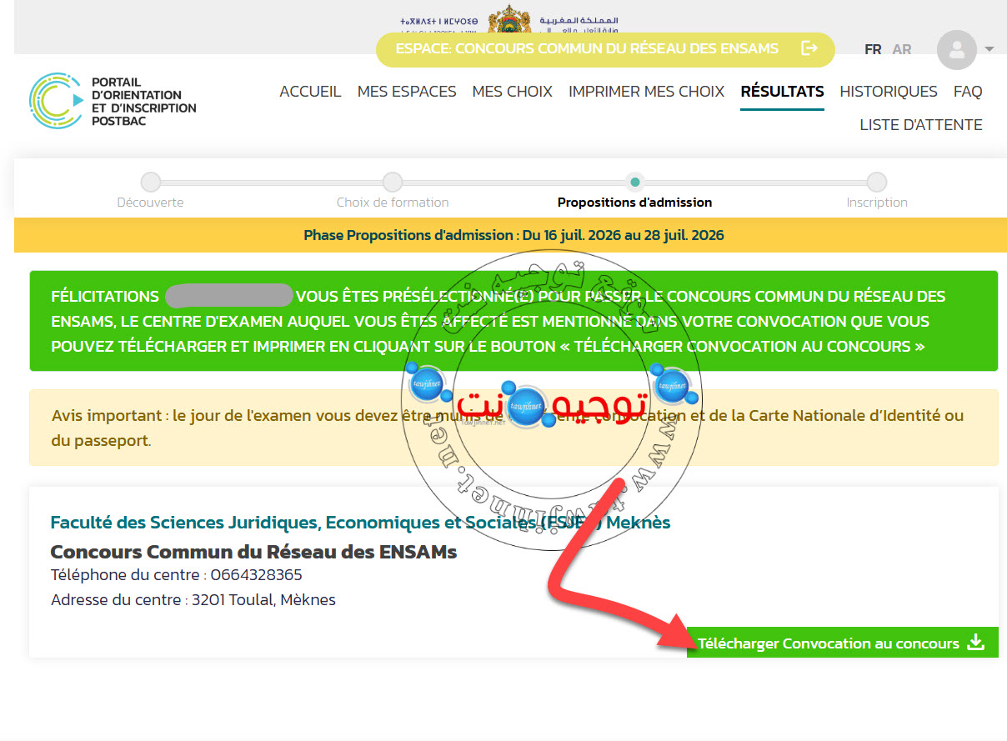Screen dimensions: 1007x741
Task: Expand the profile dropdown arrow
Action: 989,49
